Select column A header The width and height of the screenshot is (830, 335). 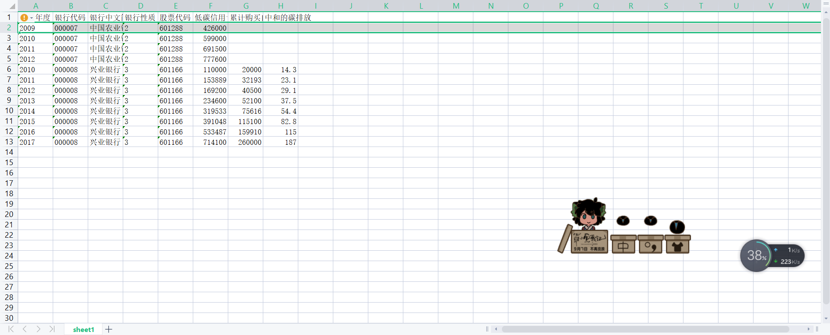pyautogui.click(x=35, y=6)
